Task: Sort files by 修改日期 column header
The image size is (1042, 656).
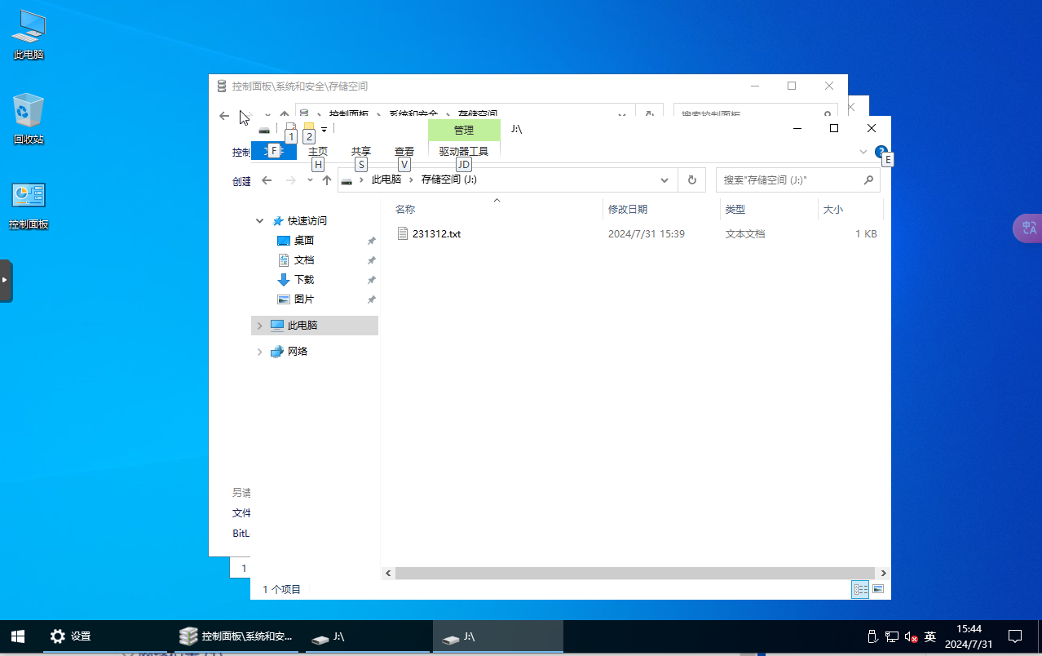Action: [628, 210]
